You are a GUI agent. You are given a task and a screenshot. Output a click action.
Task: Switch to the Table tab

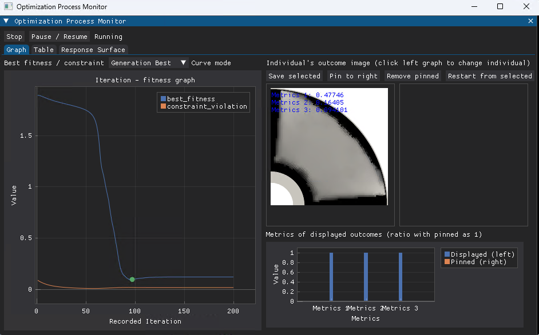point(43,50)
